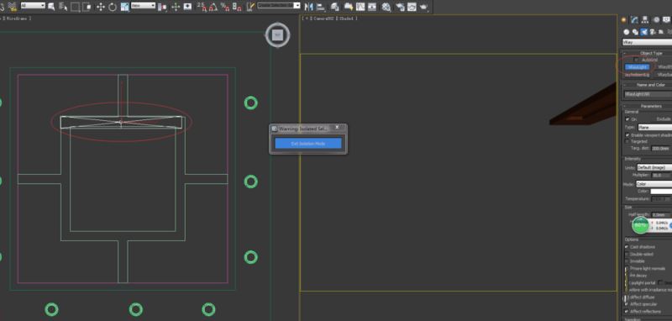Switch to the Display panel tab
Screen dimensions: 672x321
[x=666, y=19]
